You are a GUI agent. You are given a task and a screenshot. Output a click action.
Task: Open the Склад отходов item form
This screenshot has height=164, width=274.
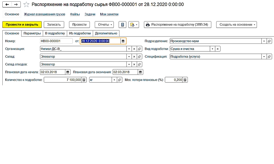pyautogui.click(x=139, y=64)
